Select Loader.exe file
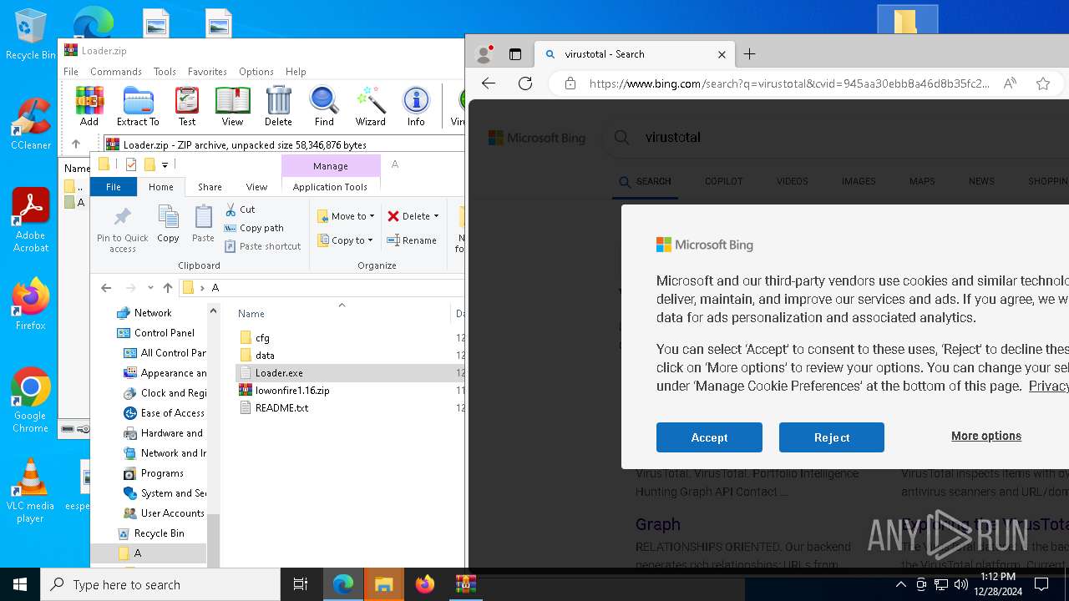 pyautogui.click(x=279, y=373)
